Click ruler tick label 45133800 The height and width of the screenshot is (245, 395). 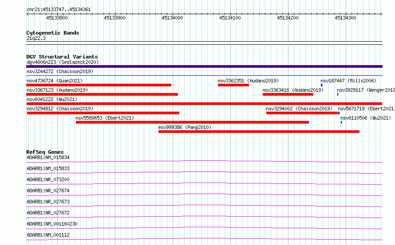pyautogui.click(x=57, y=18)
